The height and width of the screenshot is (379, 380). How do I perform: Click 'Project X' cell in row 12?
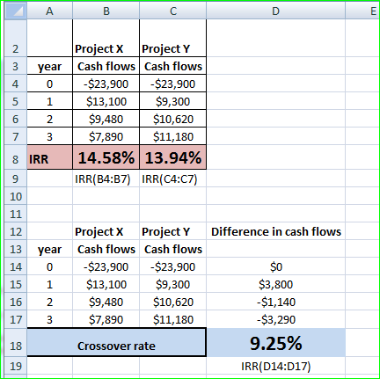[x=106, y=231]
